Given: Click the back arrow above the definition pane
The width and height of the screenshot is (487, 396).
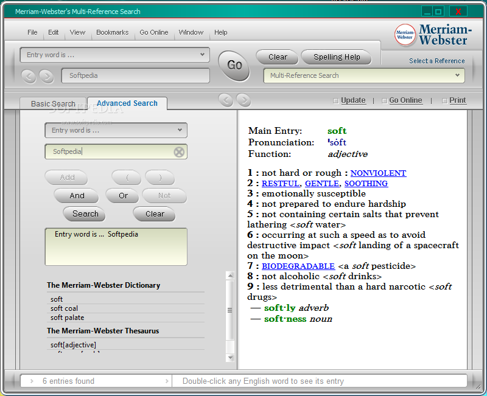Looking at the screenshot, I should click(226, 100).
